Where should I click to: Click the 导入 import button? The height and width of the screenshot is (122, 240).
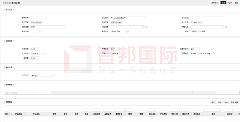pyautogui.click(x=213, y=102)
